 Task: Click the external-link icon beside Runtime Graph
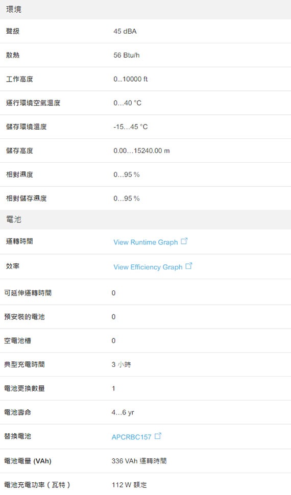click(x=184, y=241)
